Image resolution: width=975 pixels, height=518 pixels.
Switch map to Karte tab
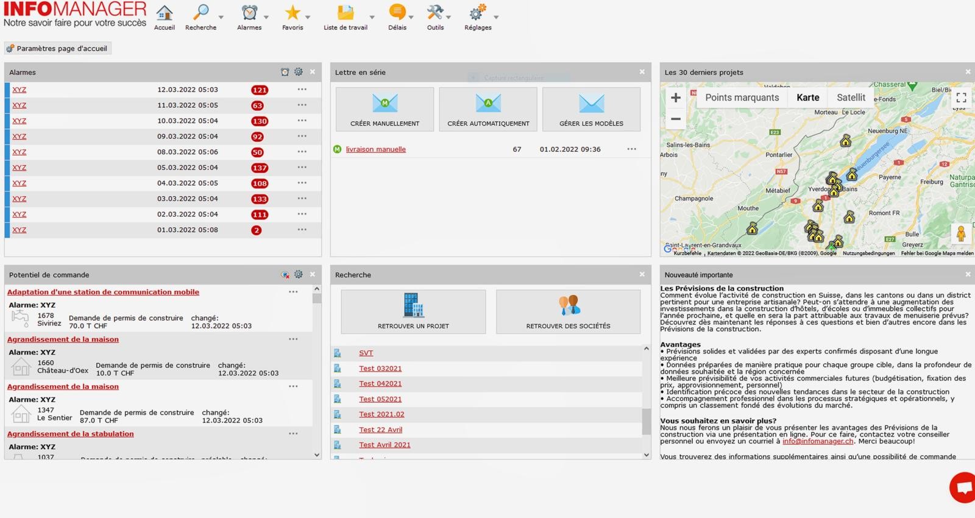tap(808, 98)
